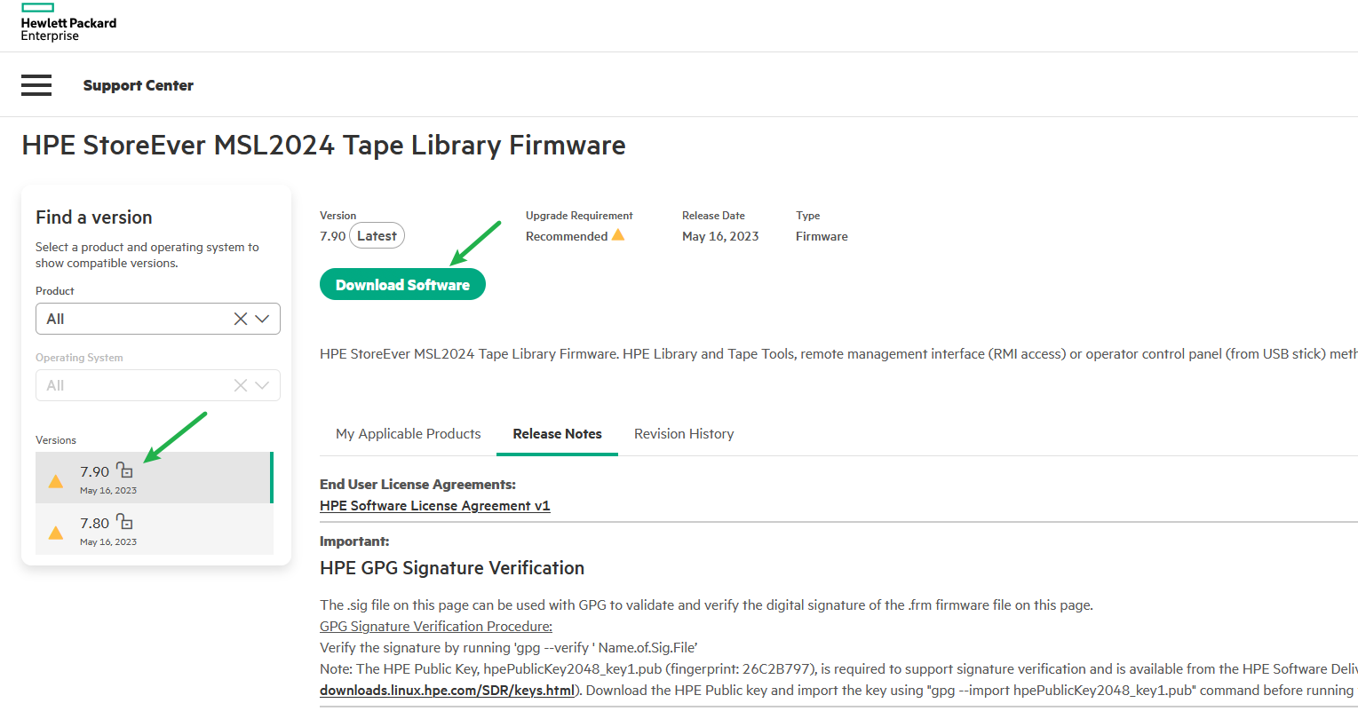This screenshot has height=719, width=1358.
Task: Clear the Product filter with X
Action: pos(241,319)
